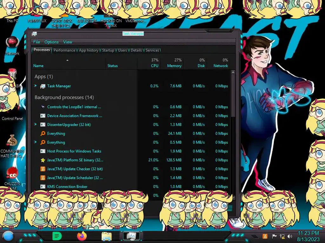
Task: Click the volume speaker tray icon
Action: pyautogui.click(x=290, y=236)
